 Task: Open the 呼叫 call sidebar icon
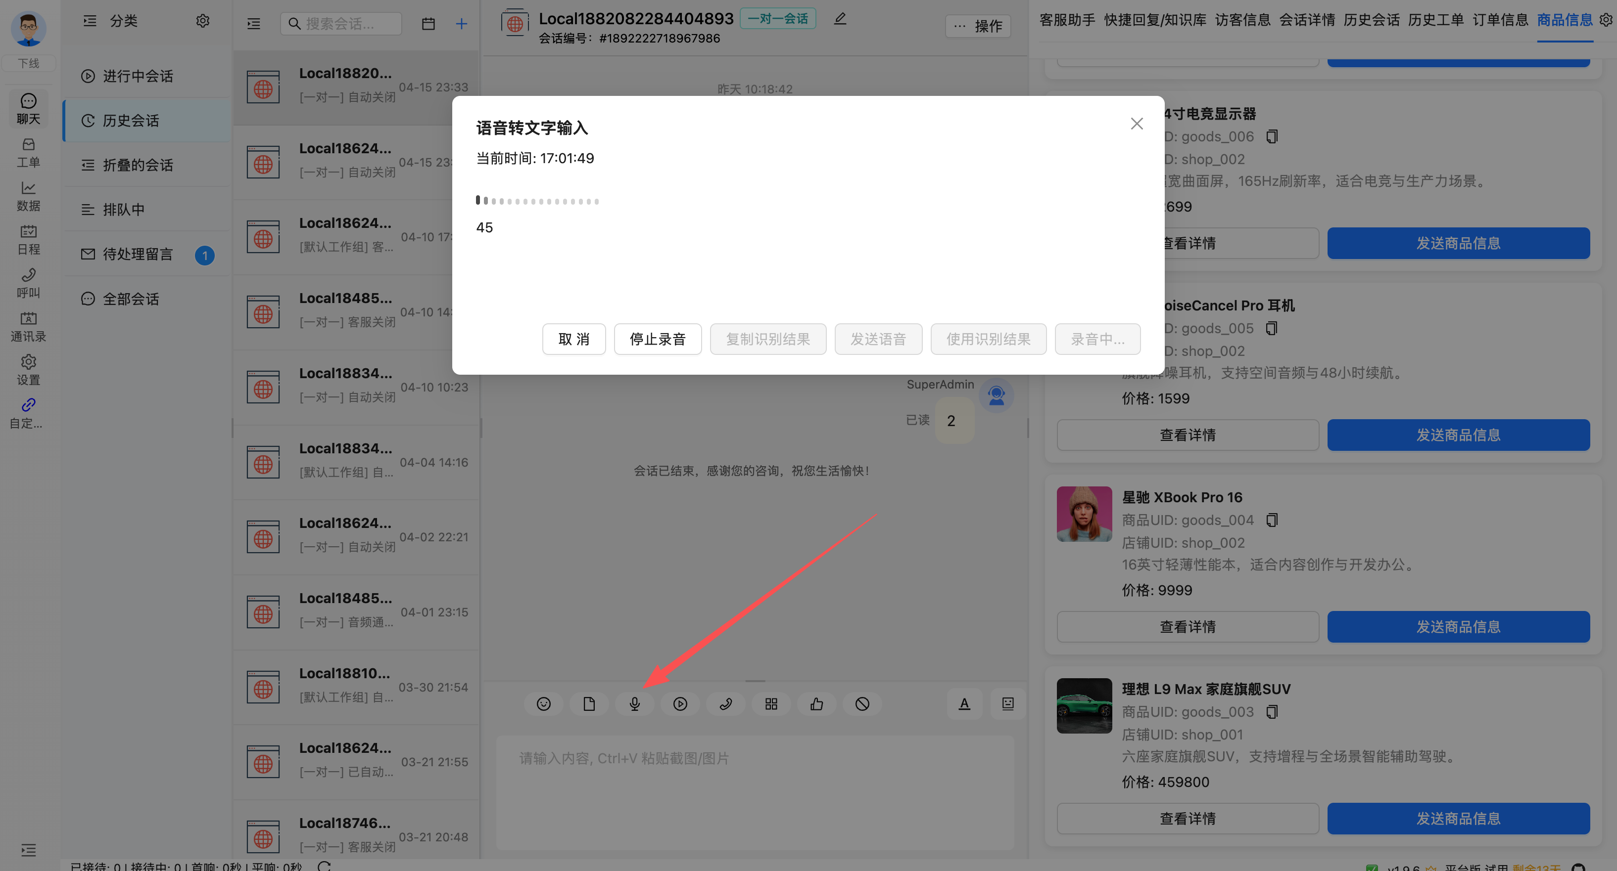[28, 283]
